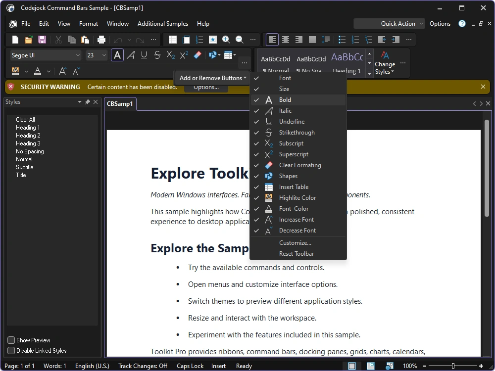495x371 pixels.
Task: Expand the highlight color dropdown arrow
Action: [x=27, y=72]
